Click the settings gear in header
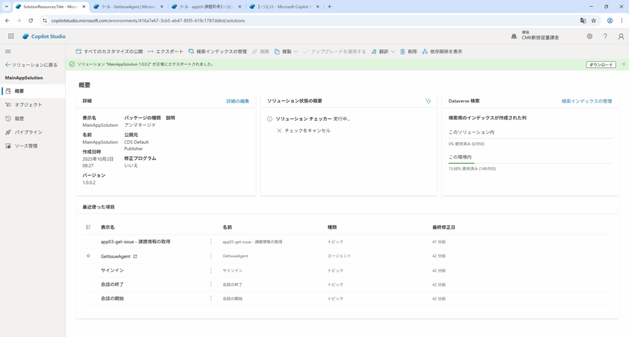The width and height of the screenshot is (629, 337). (x=589, y=36)
